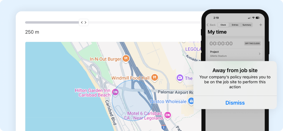Click the In-N-Out Burger restaurant pin
Viewport: 283px width, 131px height.
click(126, 58)
